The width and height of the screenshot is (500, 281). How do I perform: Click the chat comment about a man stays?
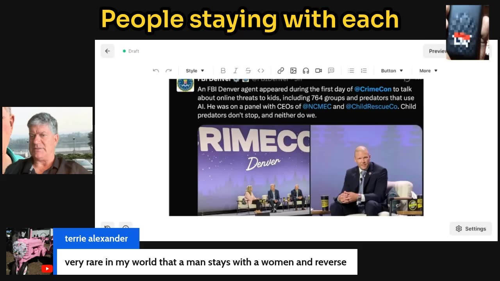pyautogui.click(x=205, y=262)
